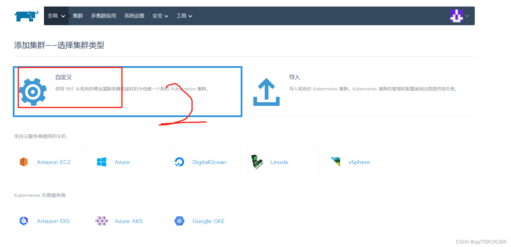Choose the Amazon EC2 provider
511x247 pixels.
tap(53, 162)
